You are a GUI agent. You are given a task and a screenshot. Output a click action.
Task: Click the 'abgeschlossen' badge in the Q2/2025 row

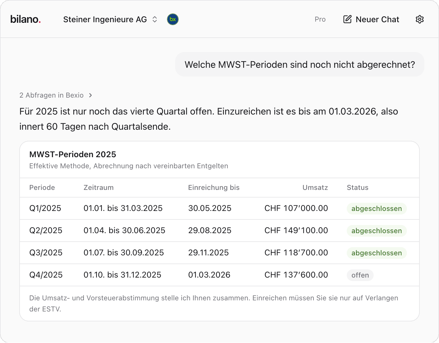377,231
